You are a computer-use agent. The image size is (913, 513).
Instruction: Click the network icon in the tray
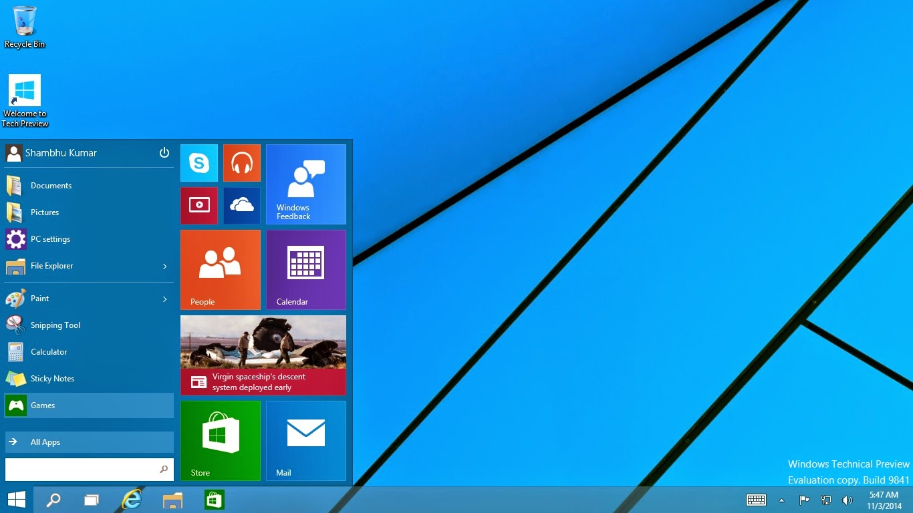[826, 500]
